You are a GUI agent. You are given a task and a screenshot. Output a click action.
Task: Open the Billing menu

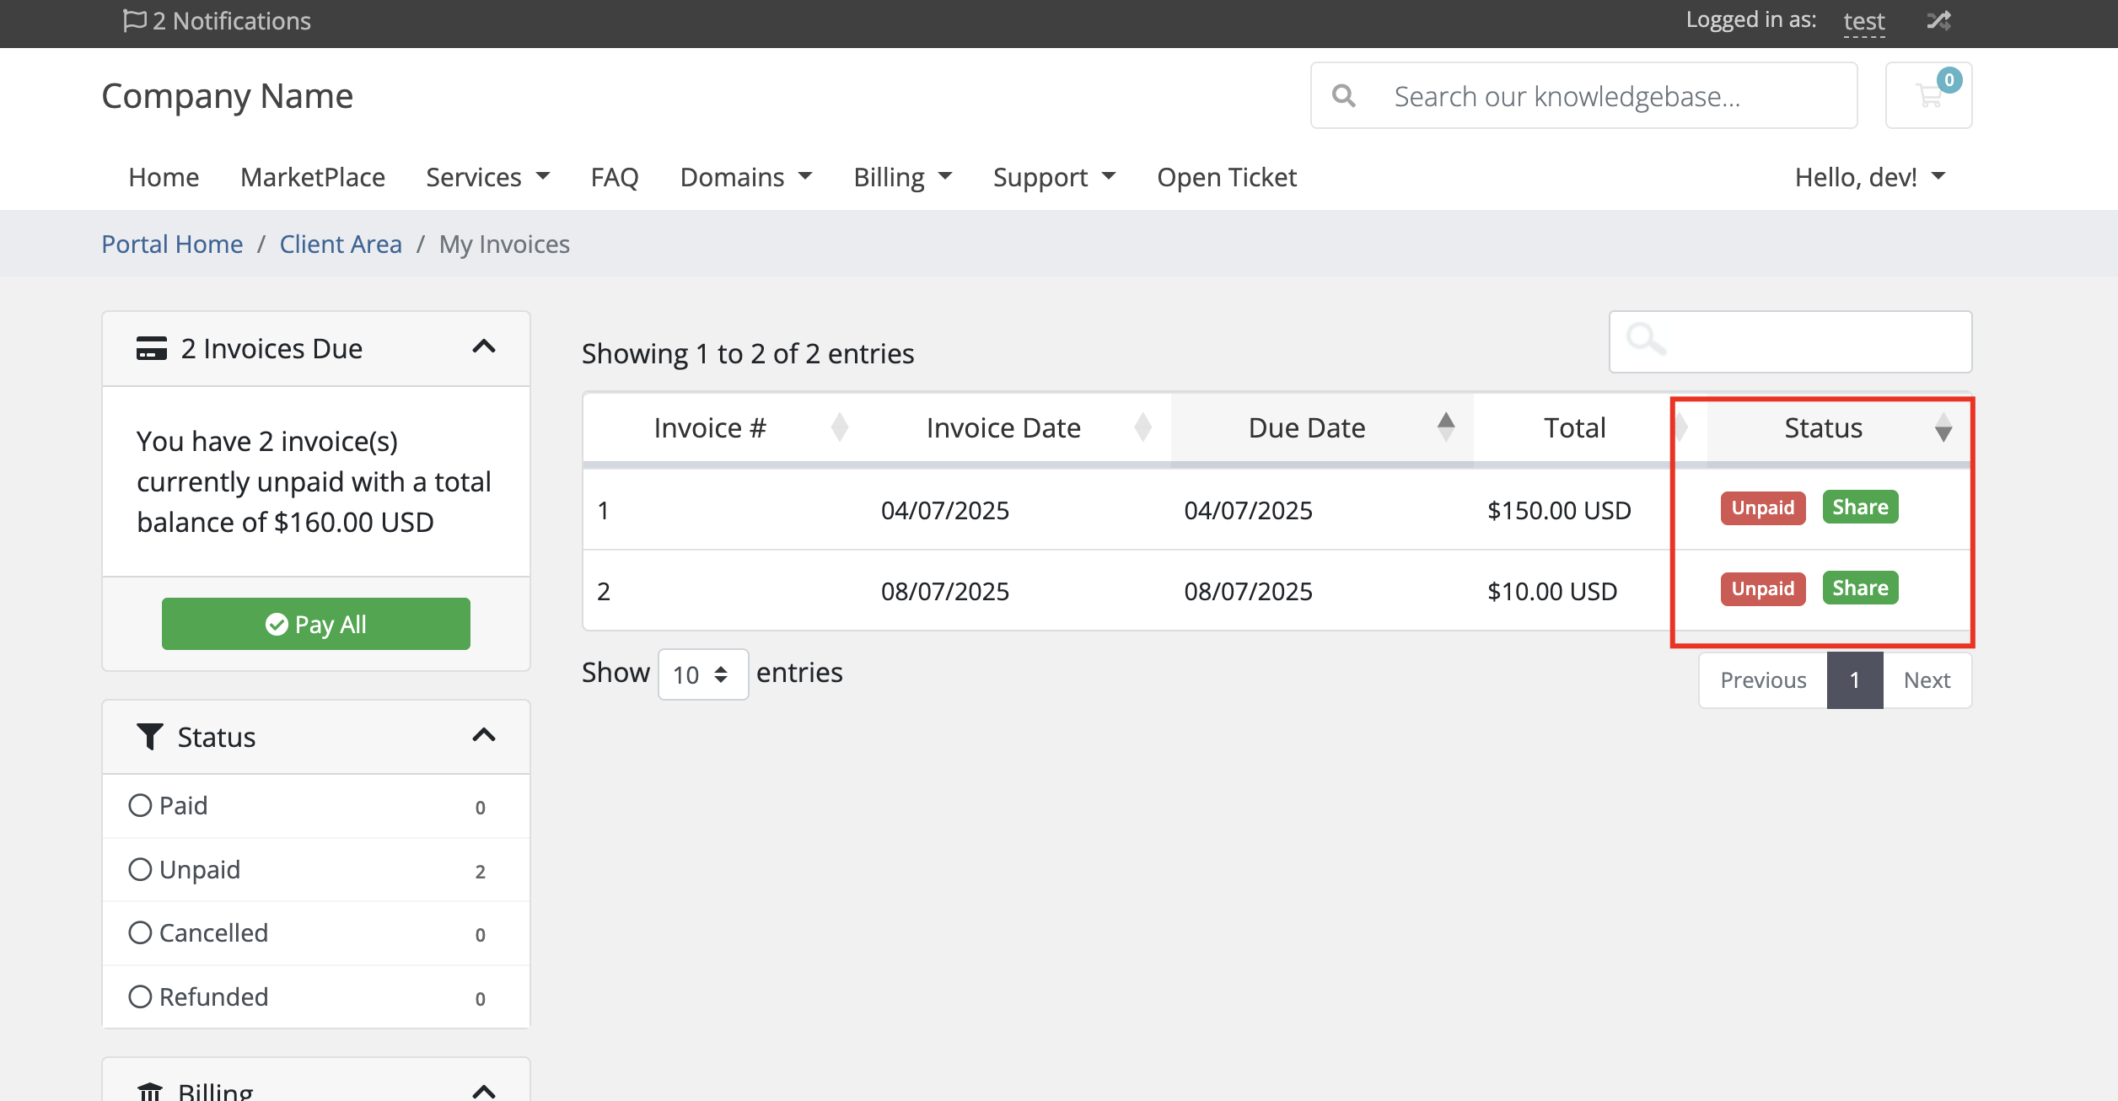tap(902, 177)
